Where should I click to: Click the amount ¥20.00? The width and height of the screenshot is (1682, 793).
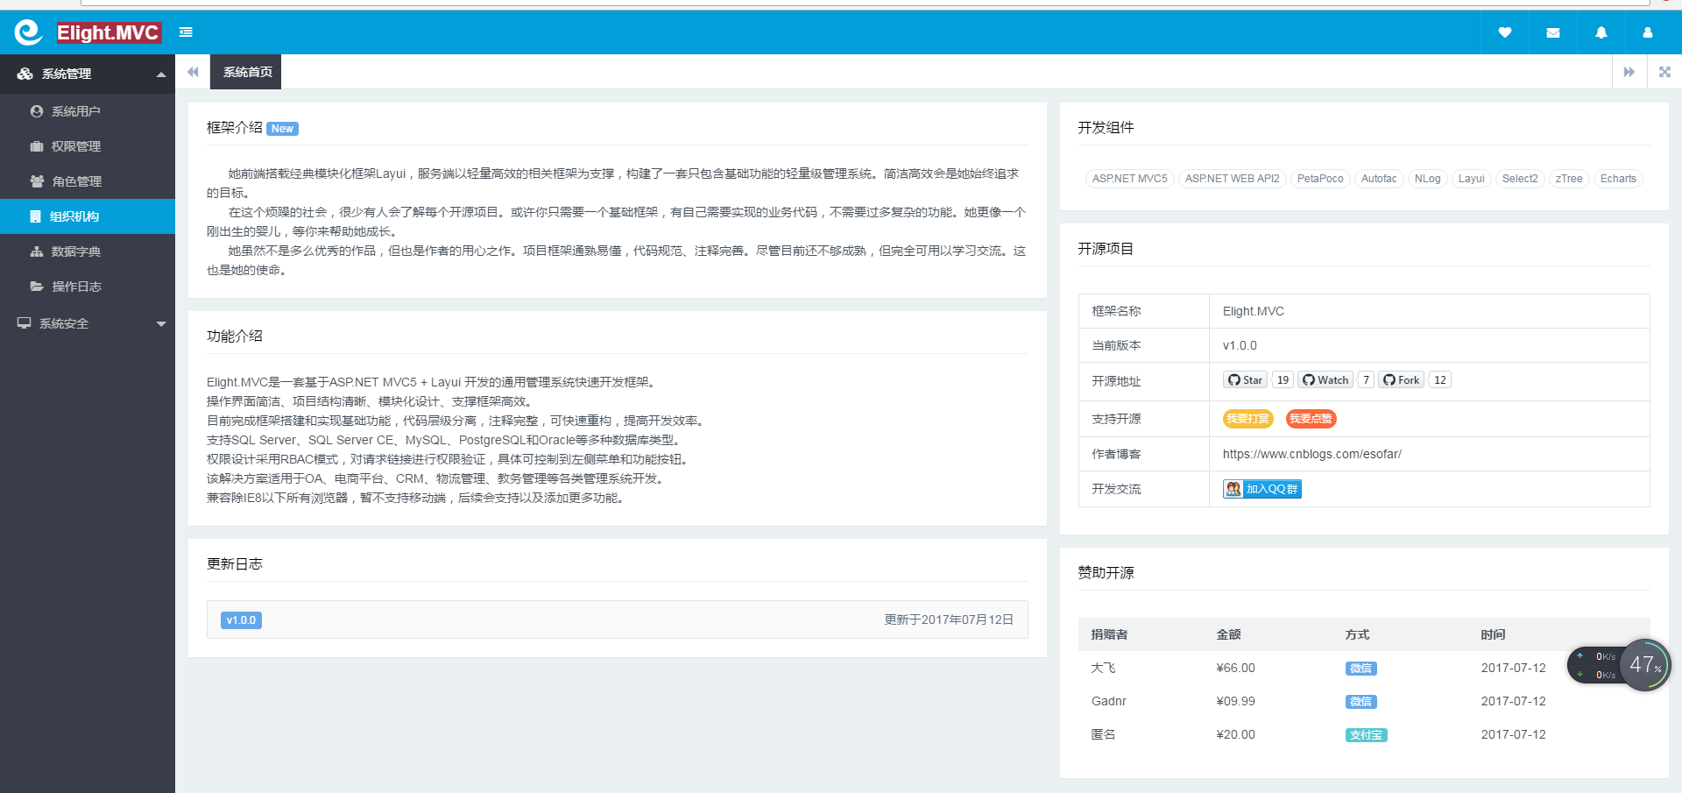pyautogui.click(x=1235, y=734)
